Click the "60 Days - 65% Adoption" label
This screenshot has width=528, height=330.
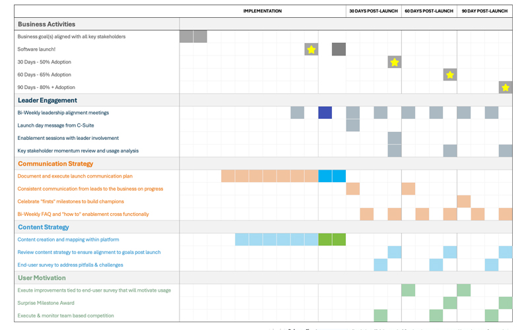tap(44, 75)
